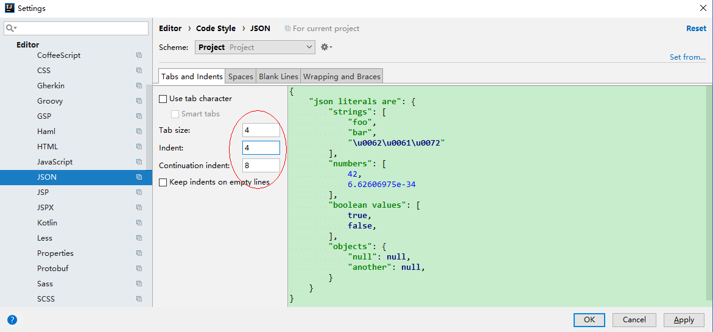The height and width of the screenshot is (332, 713).
Task: Select GSP in the settings tree
Action: 44,116
